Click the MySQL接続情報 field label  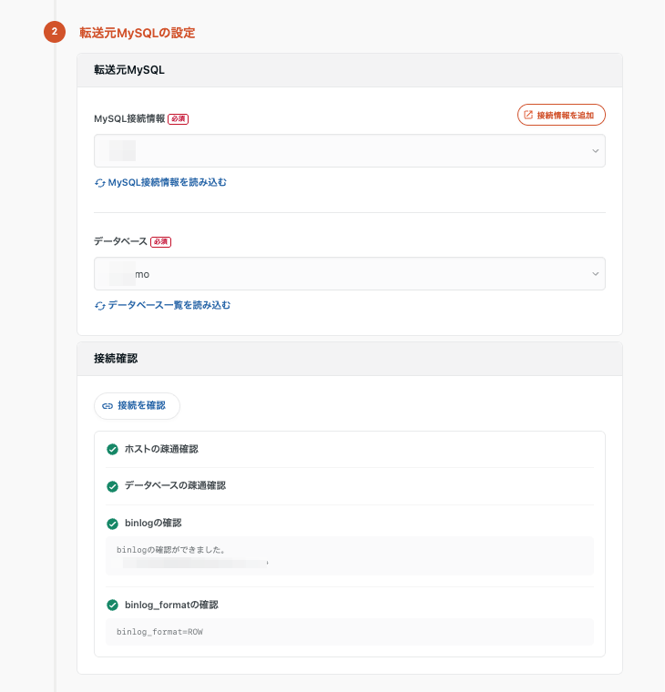coord(129,118)
